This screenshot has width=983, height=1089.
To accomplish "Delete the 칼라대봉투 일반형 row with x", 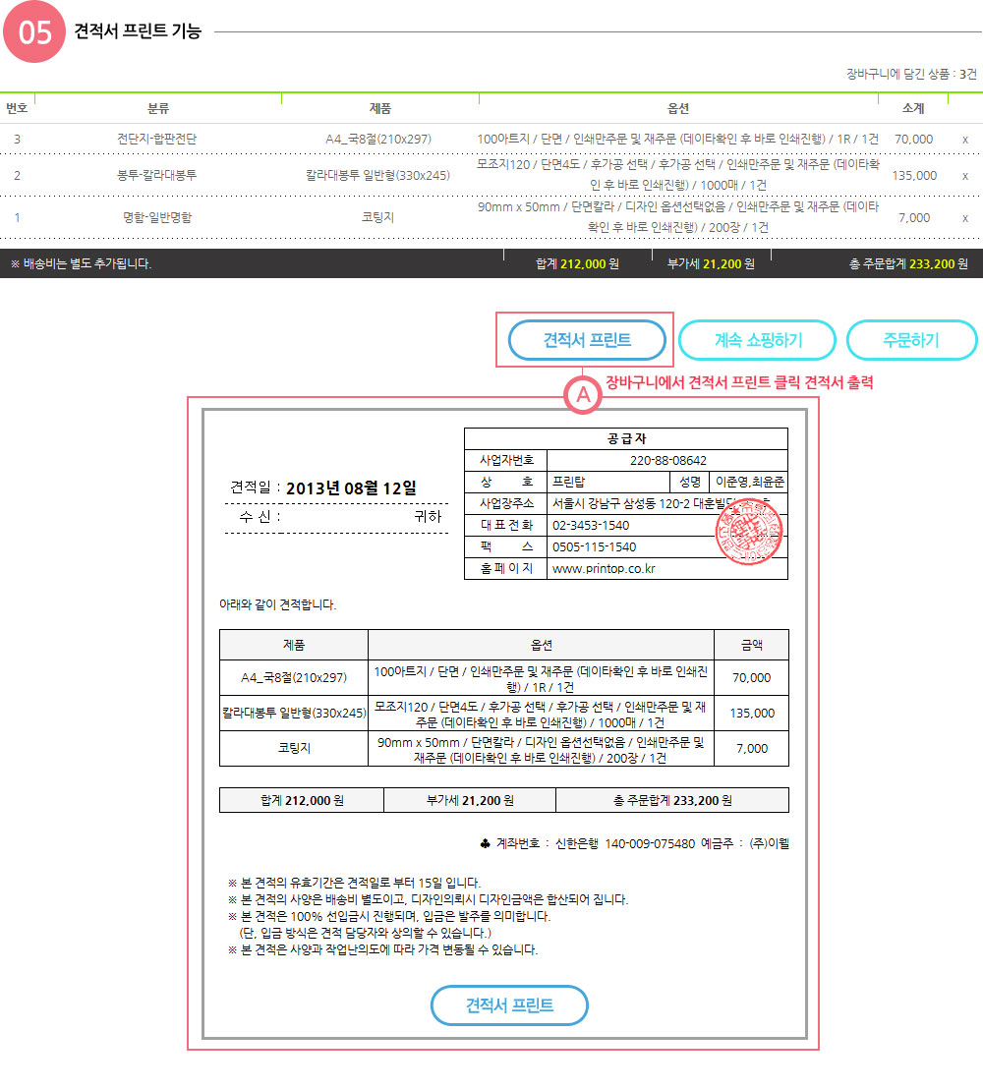I will pos(965,176).
